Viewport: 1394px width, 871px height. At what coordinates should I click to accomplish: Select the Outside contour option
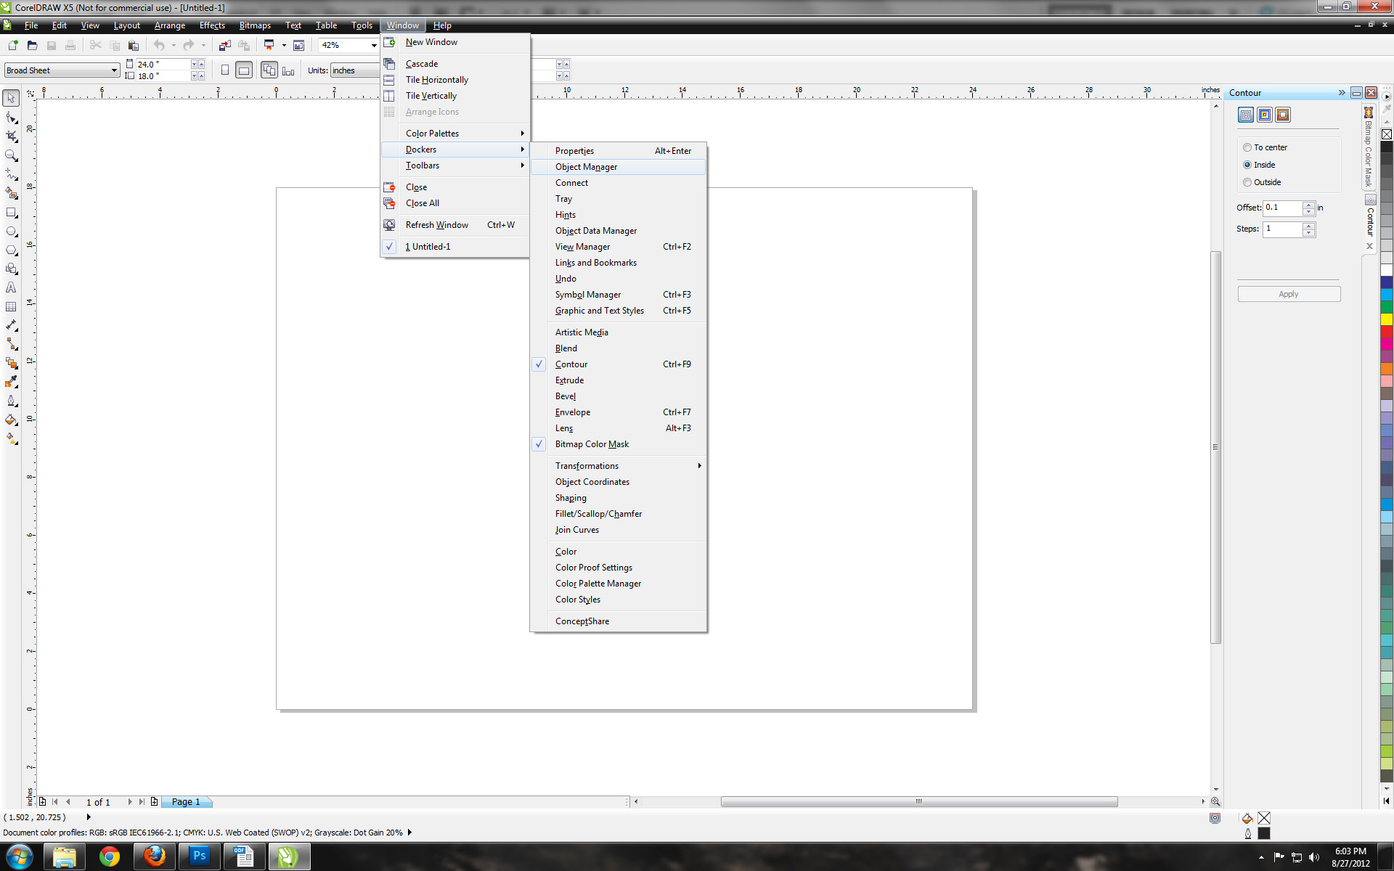tap(1263, 182)
